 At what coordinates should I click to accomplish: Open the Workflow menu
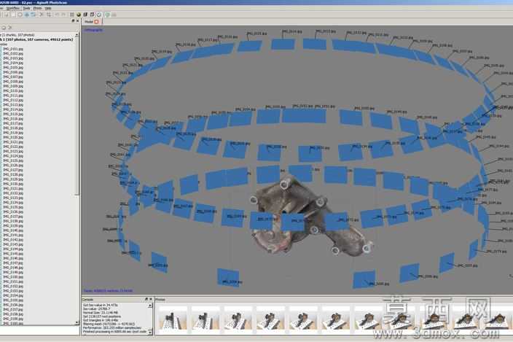tap(13, 8)
